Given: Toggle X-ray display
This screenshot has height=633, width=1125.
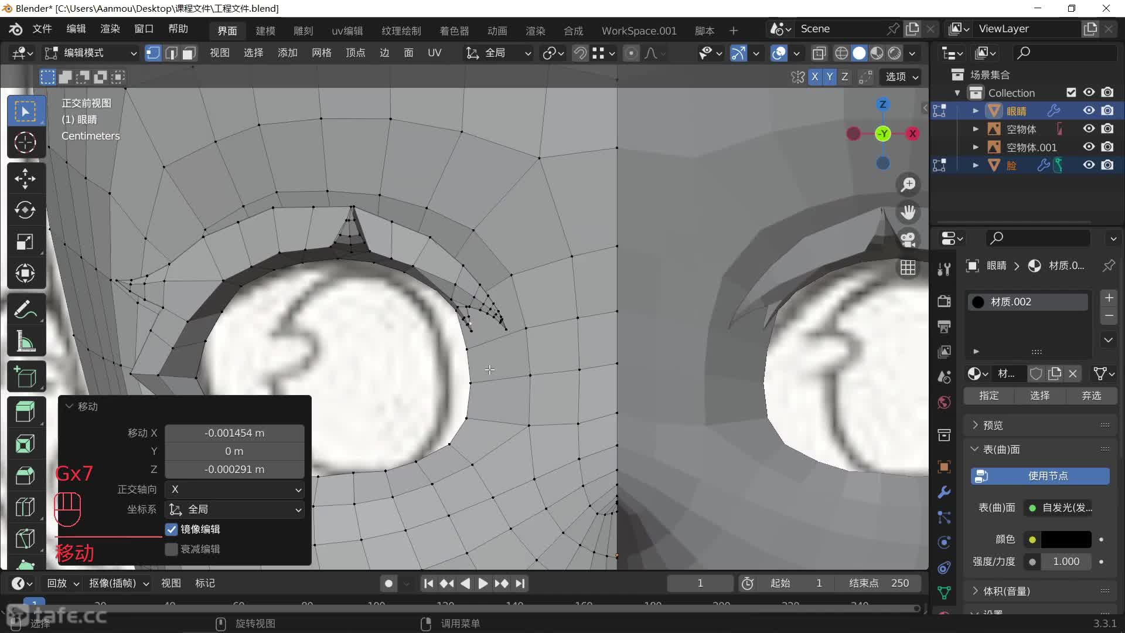Looking at the screenshot, I should click(x=819, y=53).
